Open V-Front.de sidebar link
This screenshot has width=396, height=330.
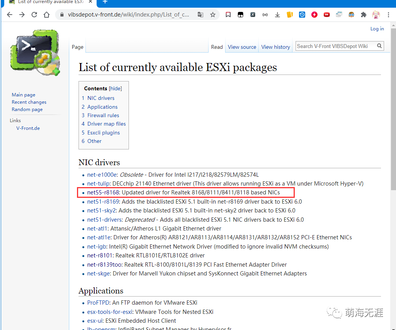point(28,128)
